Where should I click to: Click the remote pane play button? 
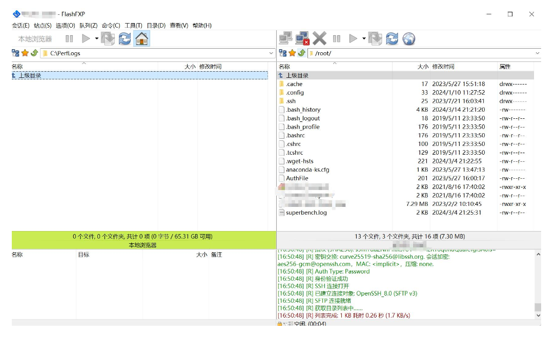pos(353,38)
